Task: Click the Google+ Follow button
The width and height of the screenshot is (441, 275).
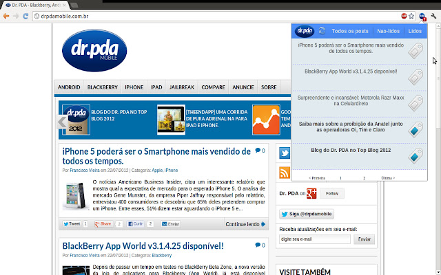Action: coord(332,193)
